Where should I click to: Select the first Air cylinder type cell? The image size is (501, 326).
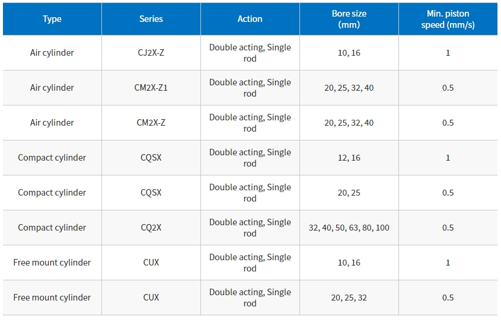[52, 53]
